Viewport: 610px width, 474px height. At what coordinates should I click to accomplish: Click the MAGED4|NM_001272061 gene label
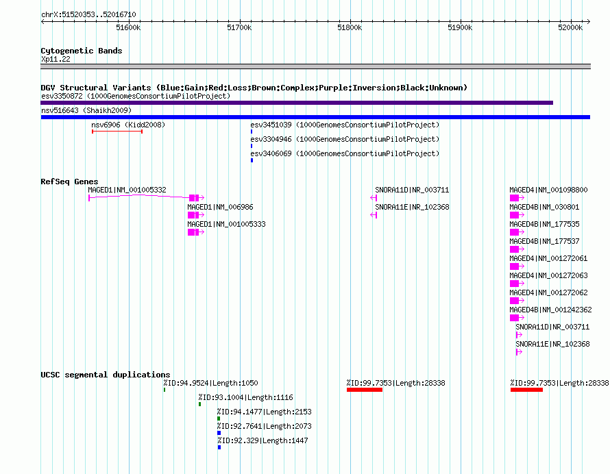[x=548, y=258]
